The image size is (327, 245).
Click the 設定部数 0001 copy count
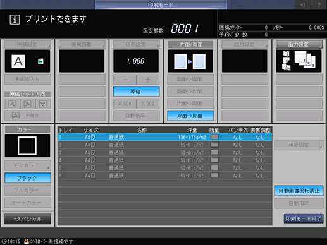[x=185, y=28]
